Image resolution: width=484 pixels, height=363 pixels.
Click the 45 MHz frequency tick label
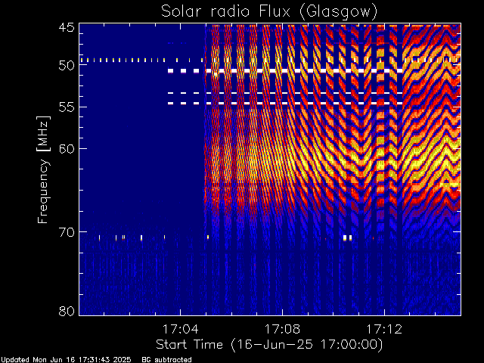(x=66, y=29)
